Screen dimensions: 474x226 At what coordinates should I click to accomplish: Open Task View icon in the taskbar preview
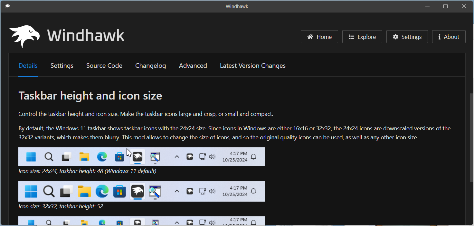[66, 157]
